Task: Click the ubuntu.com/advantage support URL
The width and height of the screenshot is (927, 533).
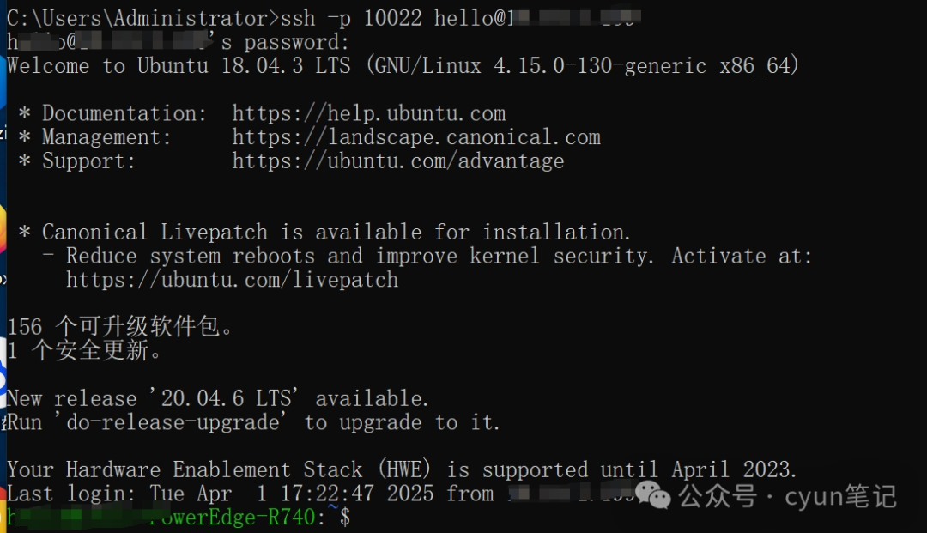Action: [x=397, y=161]
